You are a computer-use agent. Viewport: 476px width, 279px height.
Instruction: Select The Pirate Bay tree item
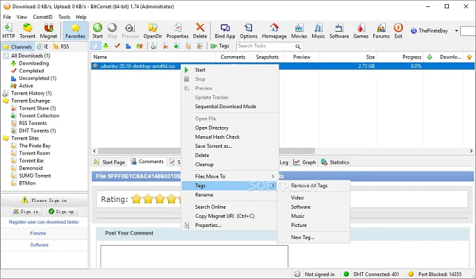[x=35, y=146]
